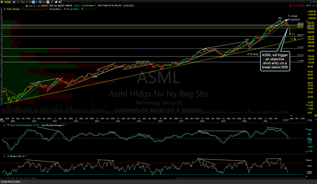Click the green plus add-symbol icon
The width and height of the screenshot is (317, 184).
tap(2, 2)
